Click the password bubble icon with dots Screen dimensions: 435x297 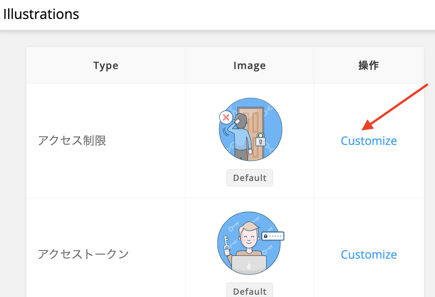tap(273, 236)
